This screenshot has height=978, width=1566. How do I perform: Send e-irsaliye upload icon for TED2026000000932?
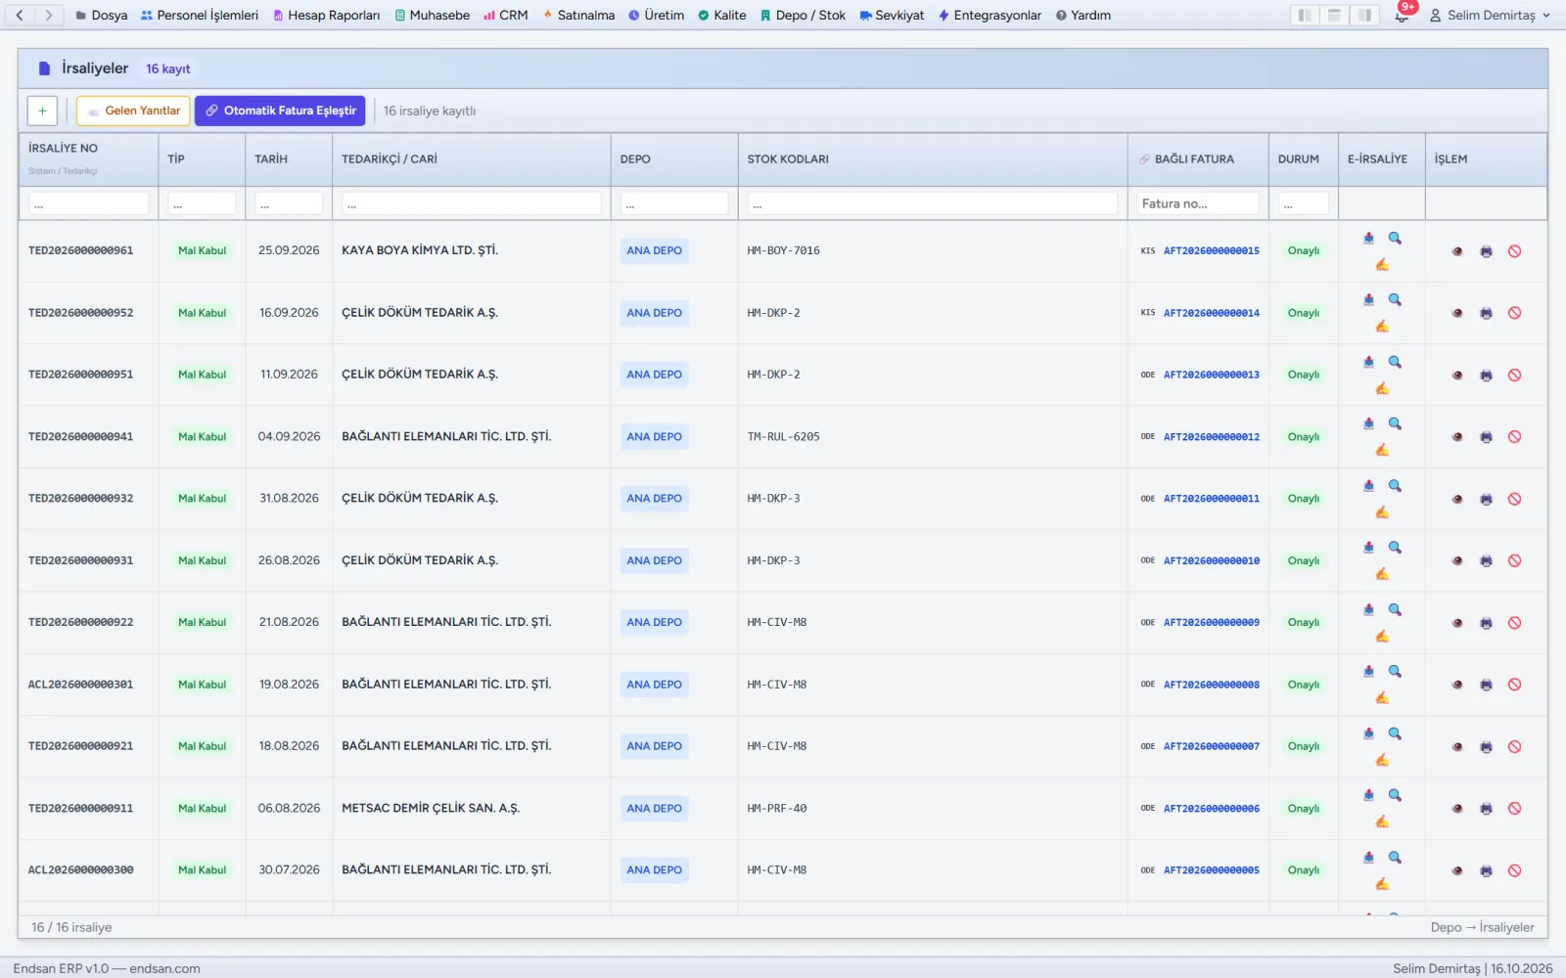[x=1368, y=486]
